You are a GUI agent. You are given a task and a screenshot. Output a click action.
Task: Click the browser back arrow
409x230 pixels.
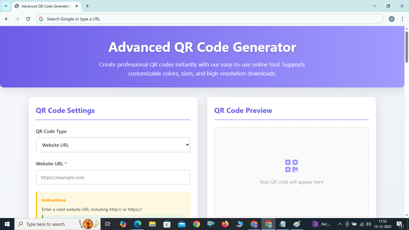point(7,19)
